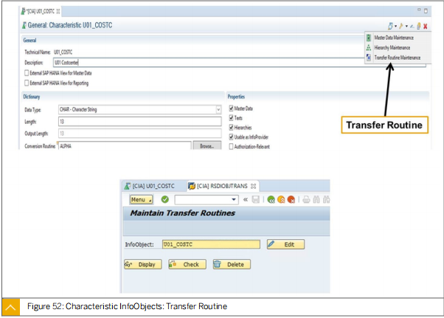This screenshot has height=318, width=444.
Task: Click the Display button
Action: click(143, 264)
